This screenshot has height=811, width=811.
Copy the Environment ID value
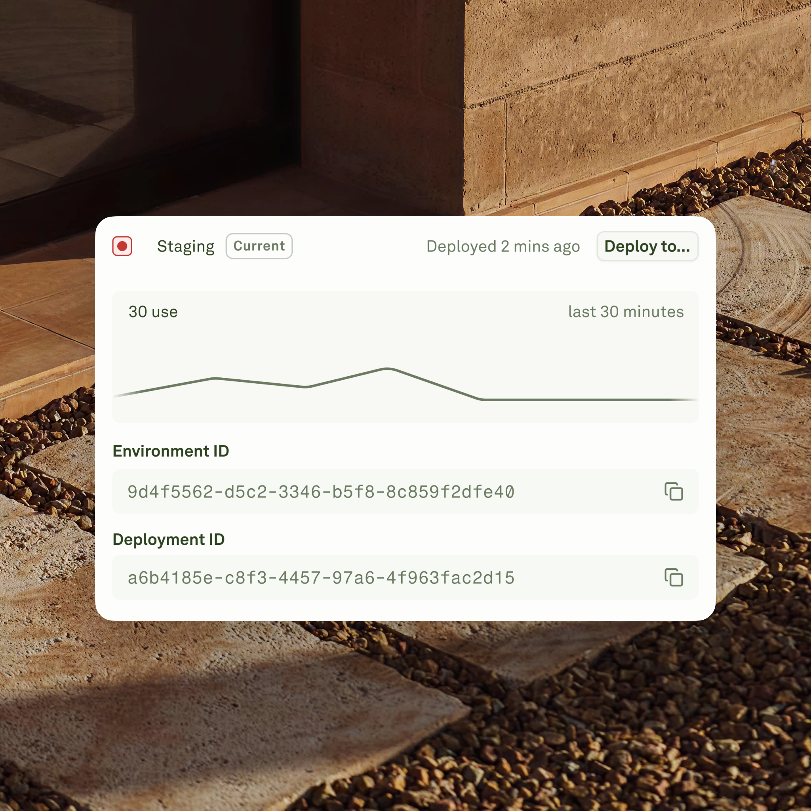[674, 491]
